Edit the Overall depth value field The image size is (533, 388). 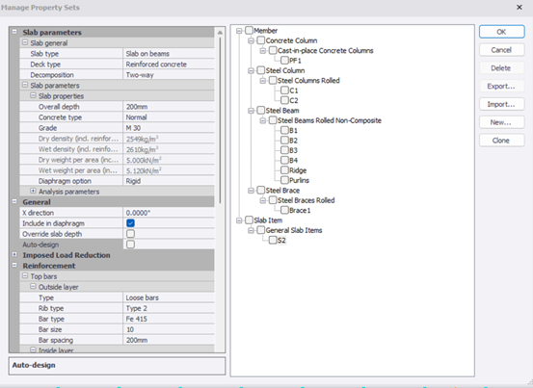169,107
